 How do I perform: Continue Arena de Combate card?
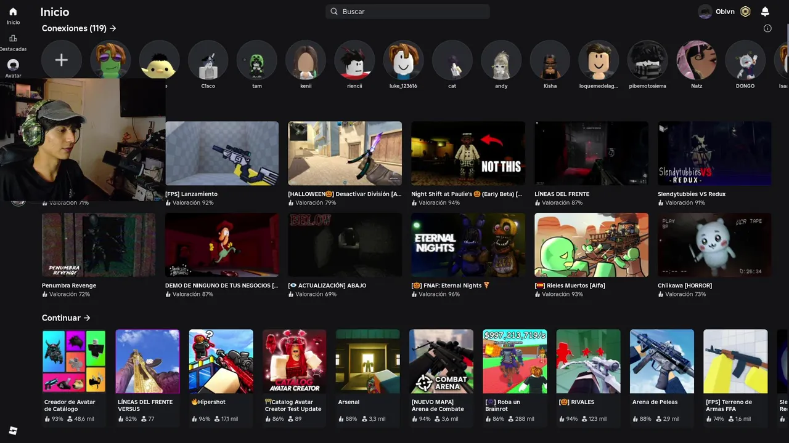(x=441, y=378)
